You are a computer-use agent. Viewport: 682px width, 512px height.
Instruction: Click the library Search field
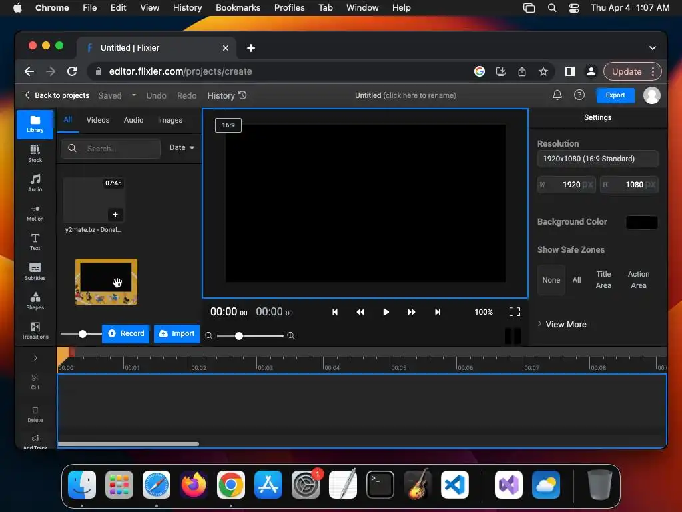pos(111,148)
